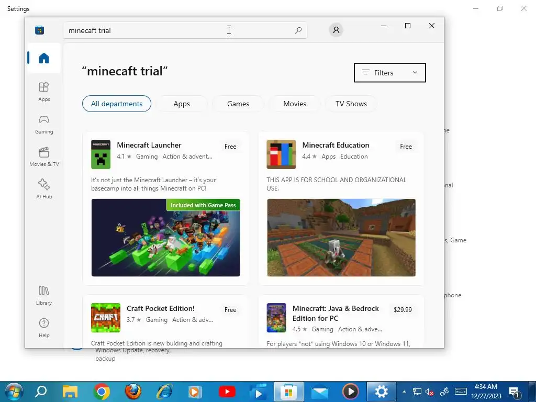Click the Craft Pocket Edition icon
536x402 pixels.
106,318
